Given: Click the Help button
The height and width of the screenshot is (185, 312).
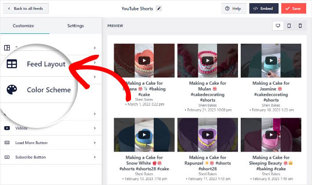Looking at the screenshot, I should tap(234, 8).
